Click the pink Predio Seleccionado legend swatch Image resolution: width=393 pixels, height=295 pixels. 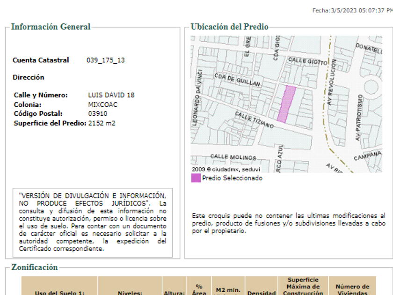[196, 178]
